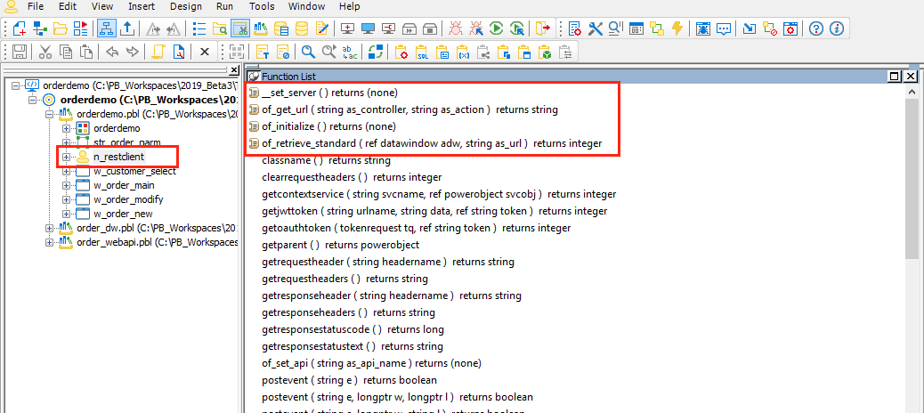
Task: Select the __set_server function entry
Action: pos(329,93)
